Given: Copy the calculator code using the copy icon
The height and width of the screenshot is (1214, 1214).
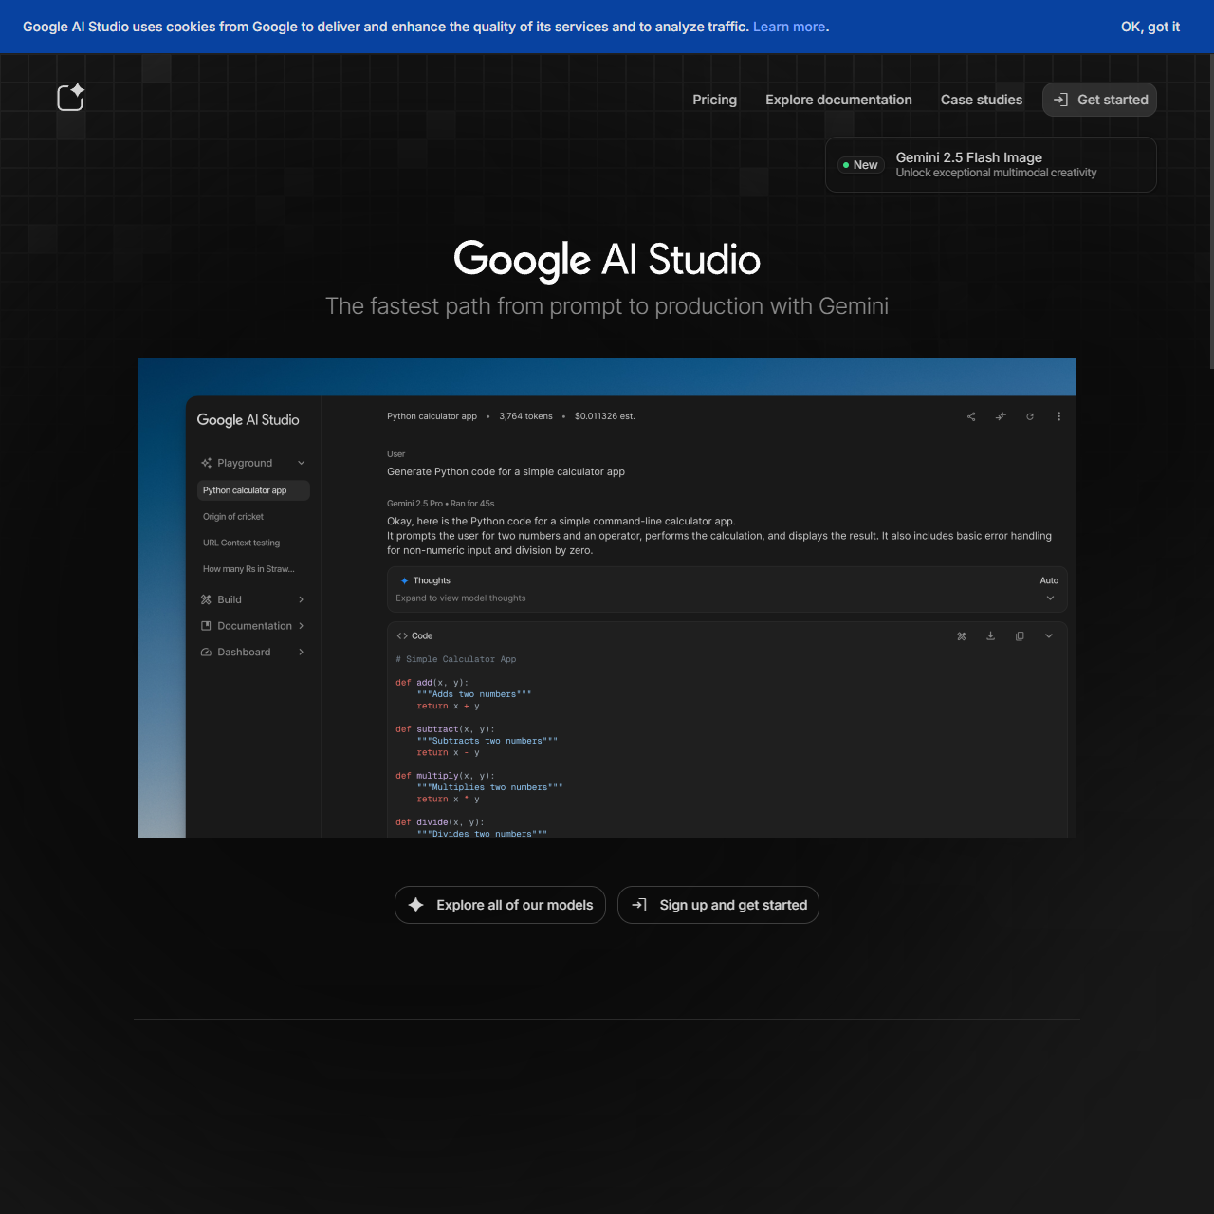Looking at the screenshot, I should pos(1020,635).
